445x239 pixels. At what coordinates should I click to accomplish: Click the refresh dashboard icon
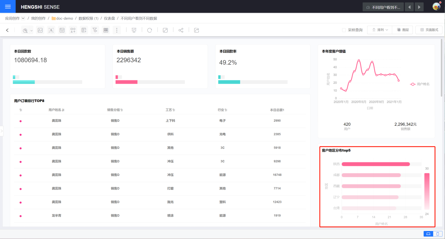pyautogui.click(x=150, y=30)
